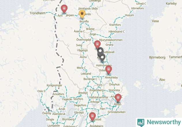This screenshot has width=182, height=127.
Task: Click the Kongsvinger station label
Action: pyautogui.click(x=55, y=85)
